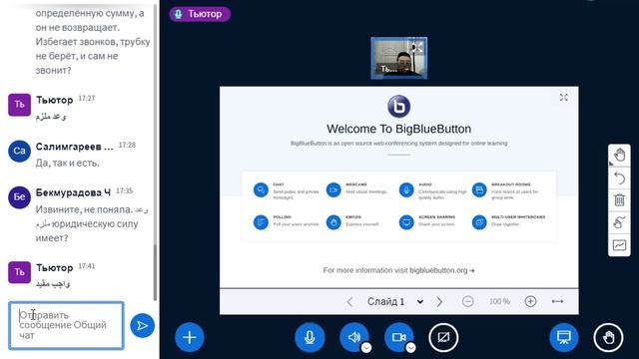This screenshot has height=359, width=639.
Task: Go to the next slide
Action: point(439,301)
